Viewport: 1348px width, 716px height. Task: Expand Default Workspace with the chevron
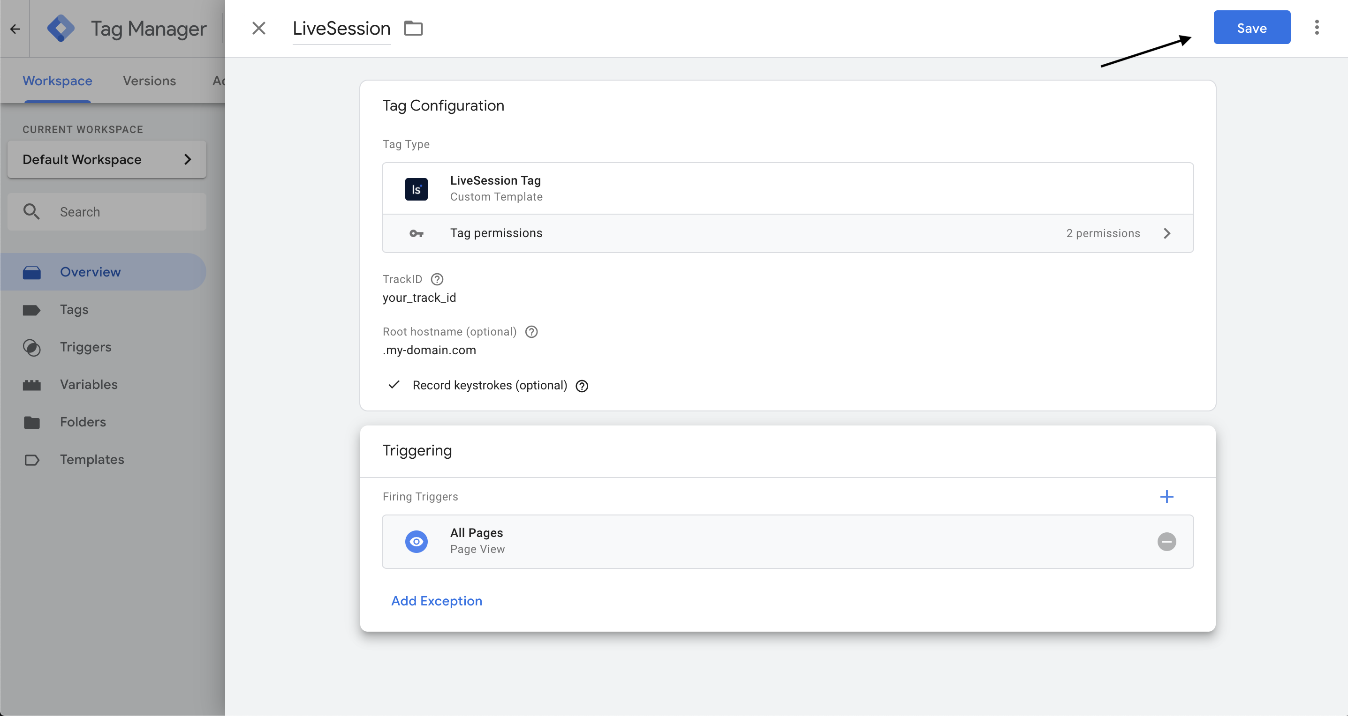pyautogui.click(x=187, y=159)
